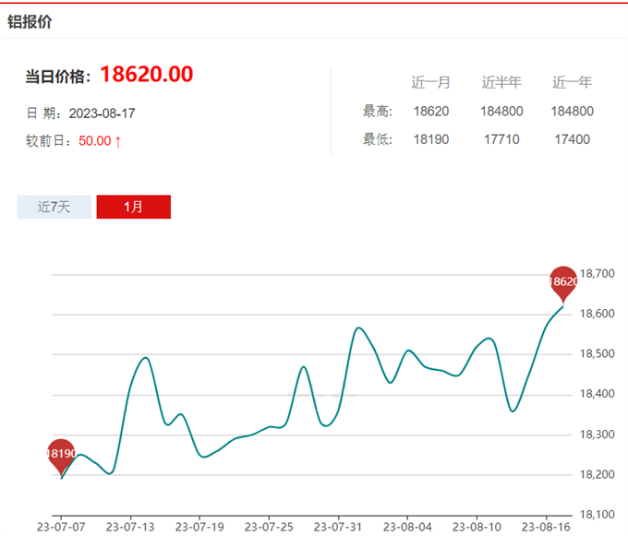Click current price 18620.00
Image resolution: width=628 pixels, height=536 pixels.
point(147,75)
